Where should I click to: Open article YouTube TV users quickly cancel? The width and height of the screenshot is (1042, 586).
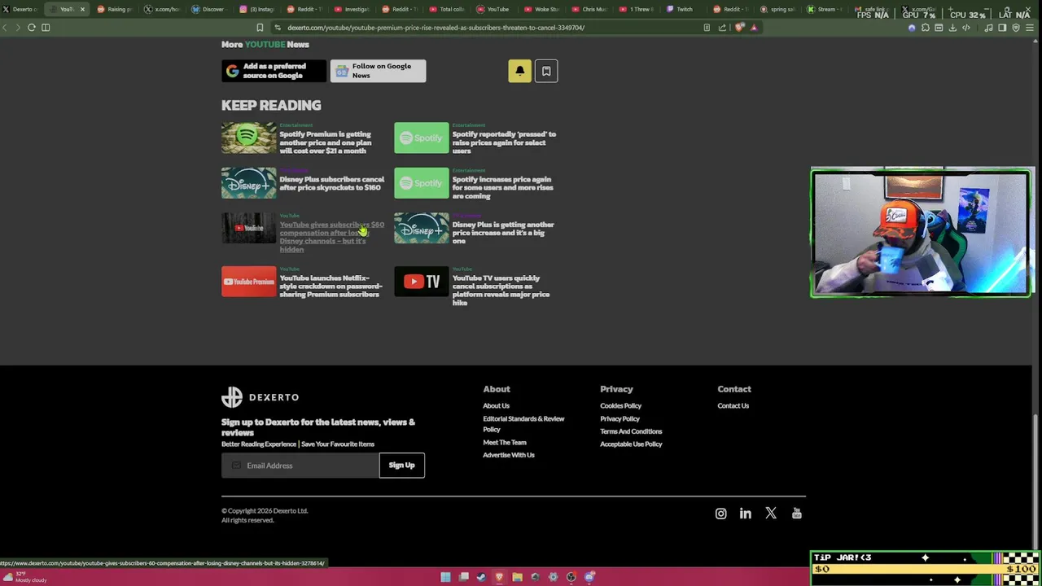tap(501, 291)
